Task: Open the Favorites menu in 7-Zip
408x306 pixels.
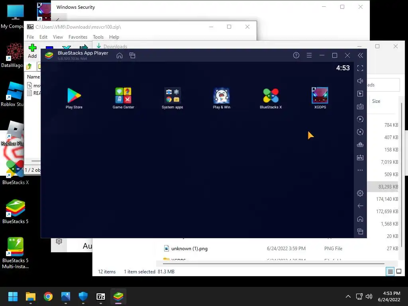Action: [x=78, y=37]
